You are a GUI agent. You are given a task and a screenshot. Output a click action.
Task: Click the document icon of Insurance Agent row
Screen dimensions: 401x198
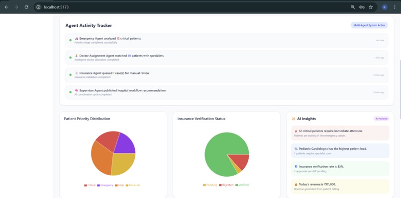(x=77, y=73)
